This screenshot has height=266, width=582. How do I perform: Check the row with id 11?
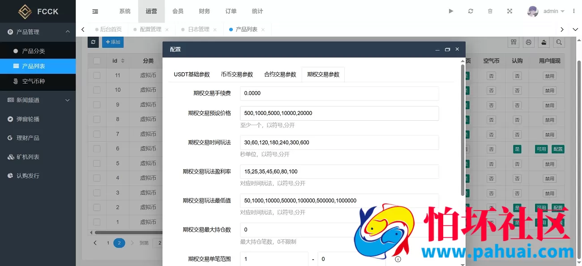pos(97,75)
